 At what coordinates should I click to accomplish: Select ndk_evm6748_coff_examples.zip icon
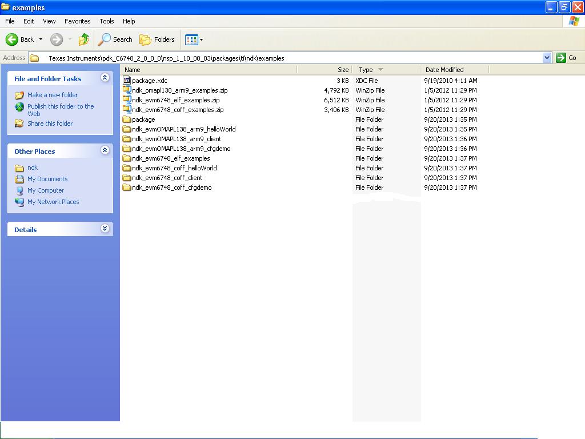[x=127, y=109]
